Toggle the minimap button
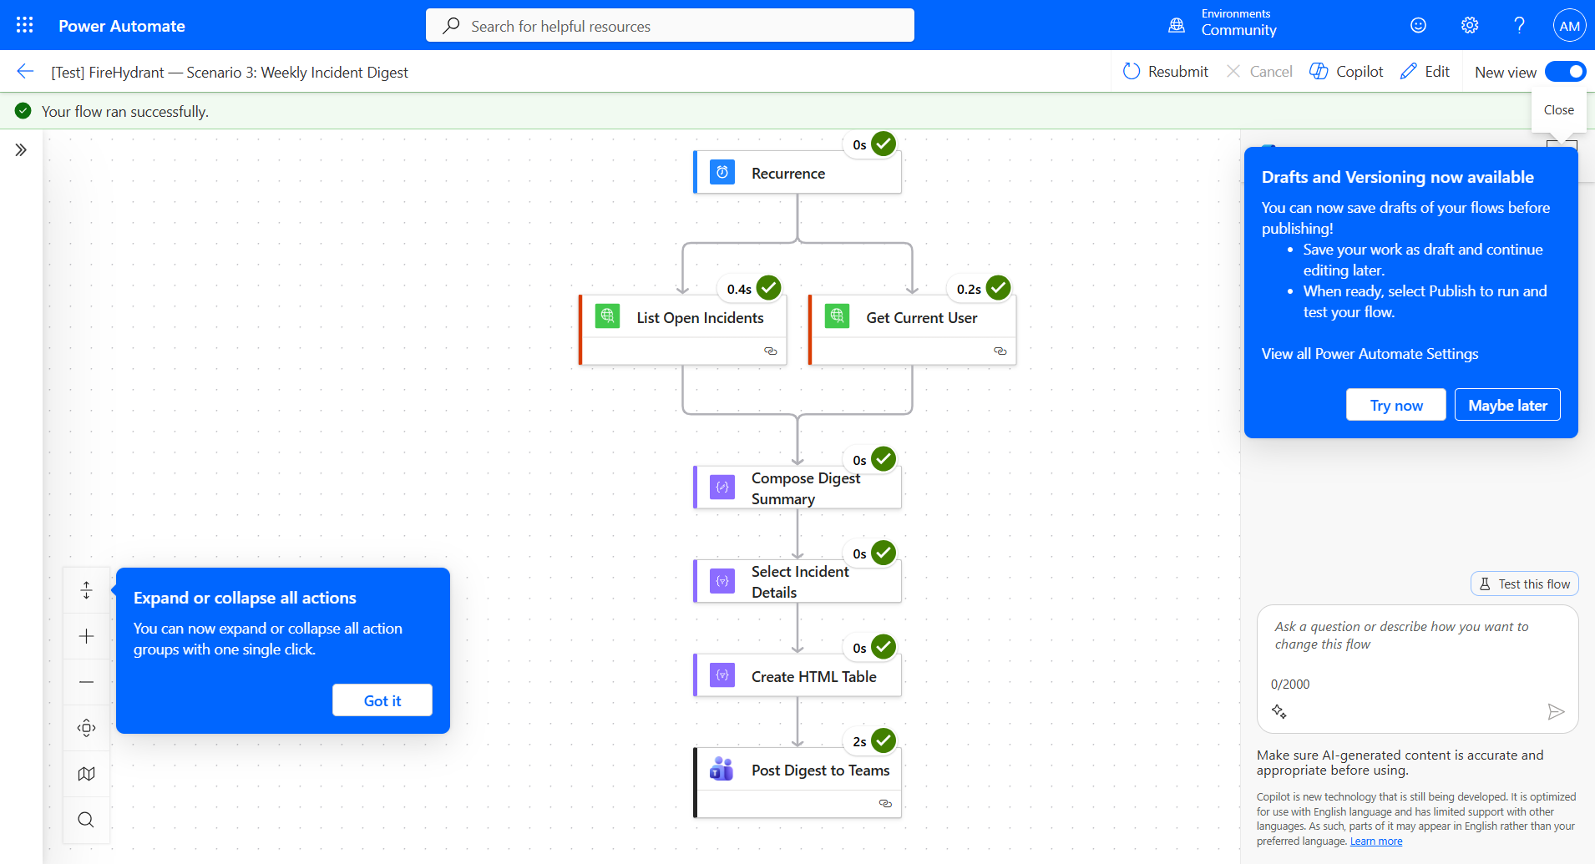 86,774
